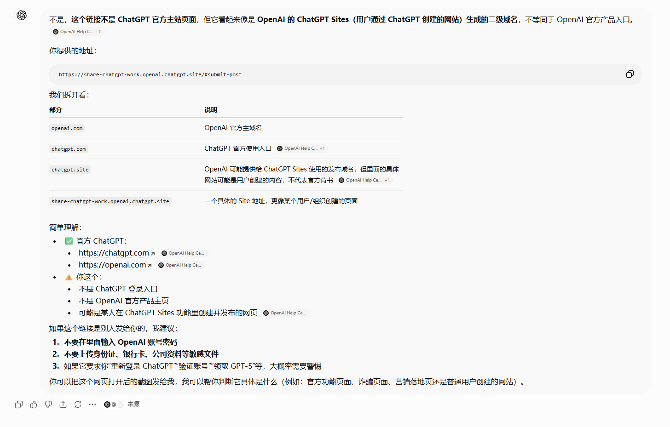This screenshot has width=670, height=427.
Task: Click the 简单理解 paragraph
Action: coord(65,227)
